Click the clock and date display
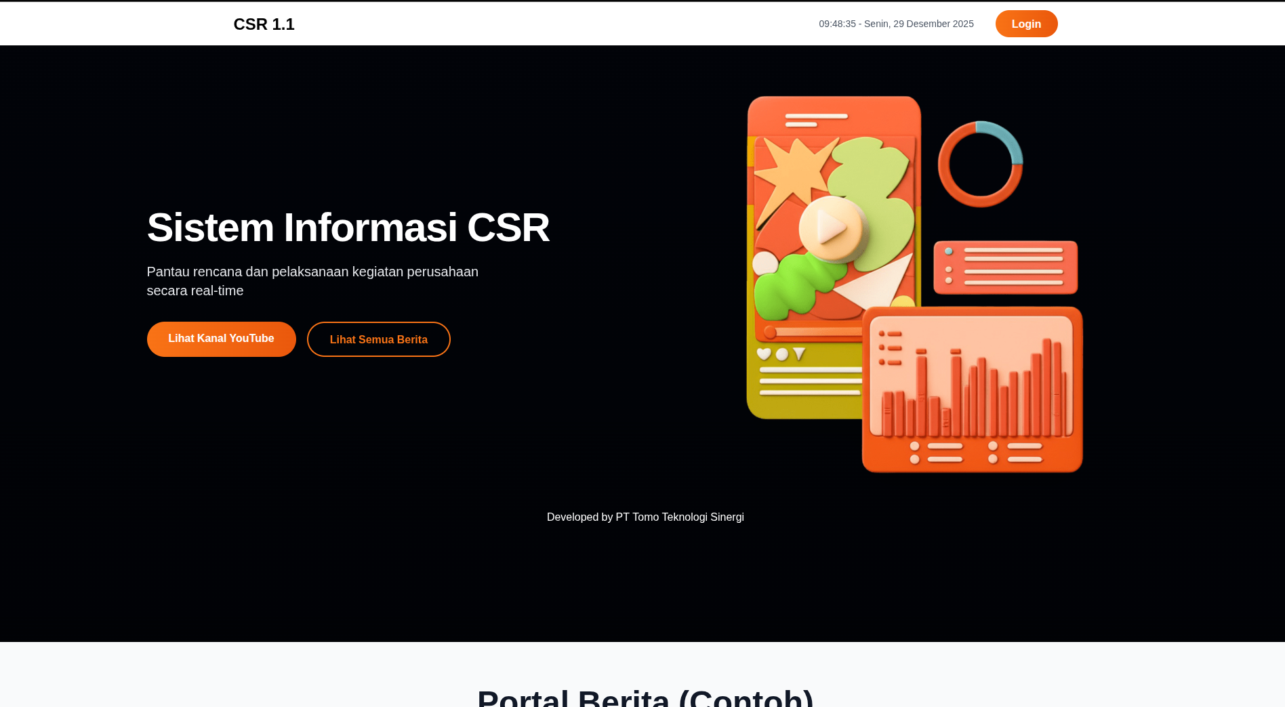The image size is (1285, 707). [896, 24]
